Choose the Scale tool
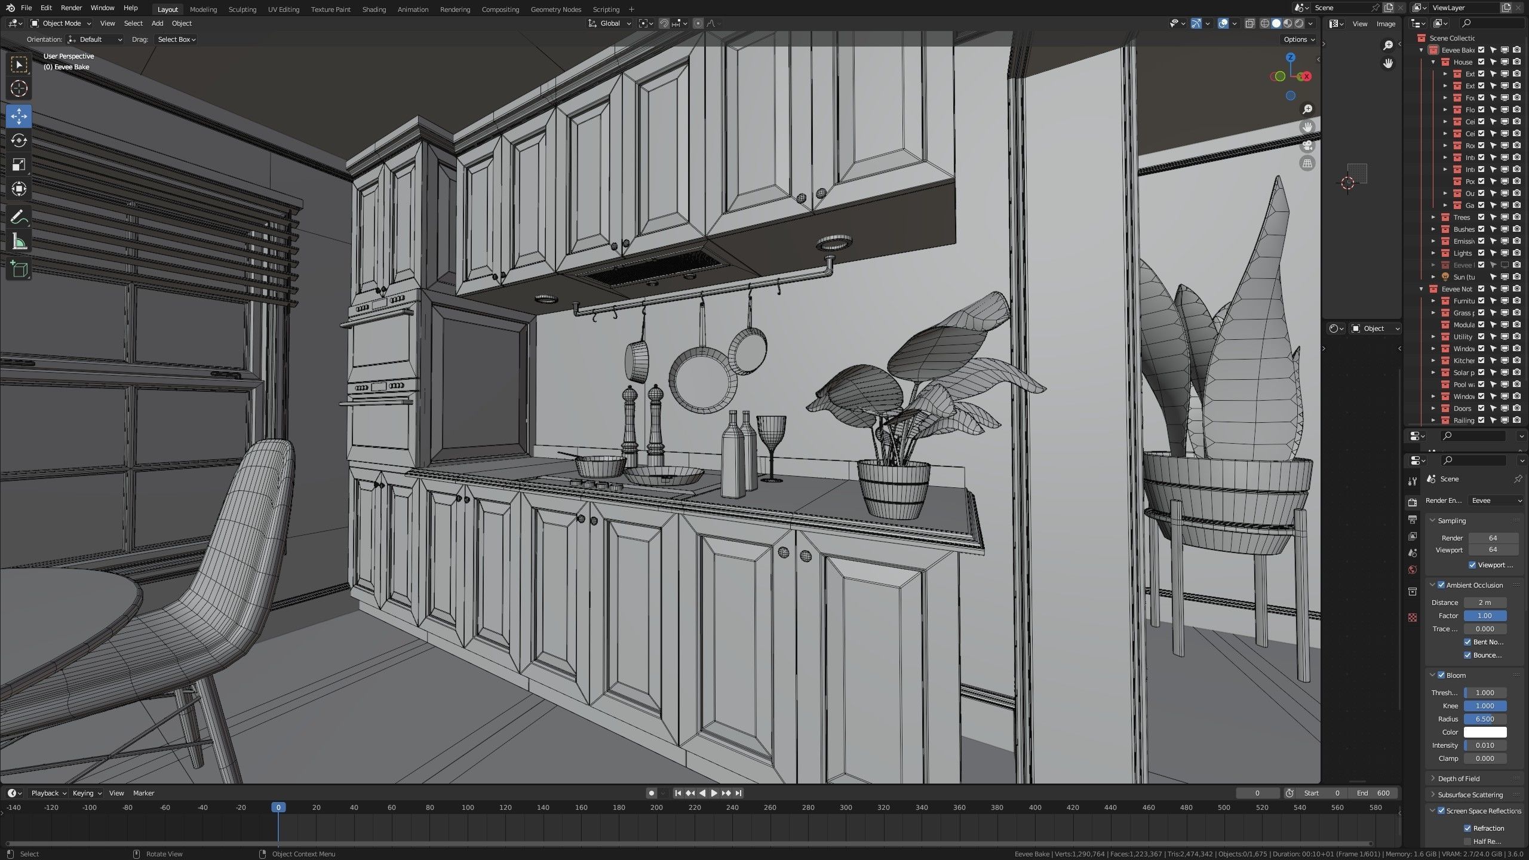Viewport: 1529px width, 860px height. click(19, 165)
